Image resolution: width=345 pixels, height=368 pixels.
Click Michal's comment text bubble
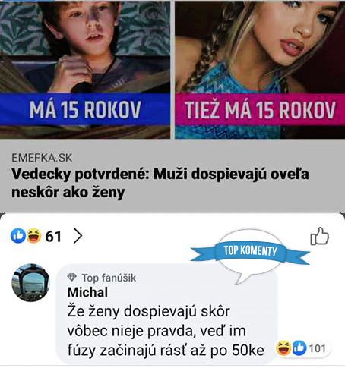[x=166, y=313]
